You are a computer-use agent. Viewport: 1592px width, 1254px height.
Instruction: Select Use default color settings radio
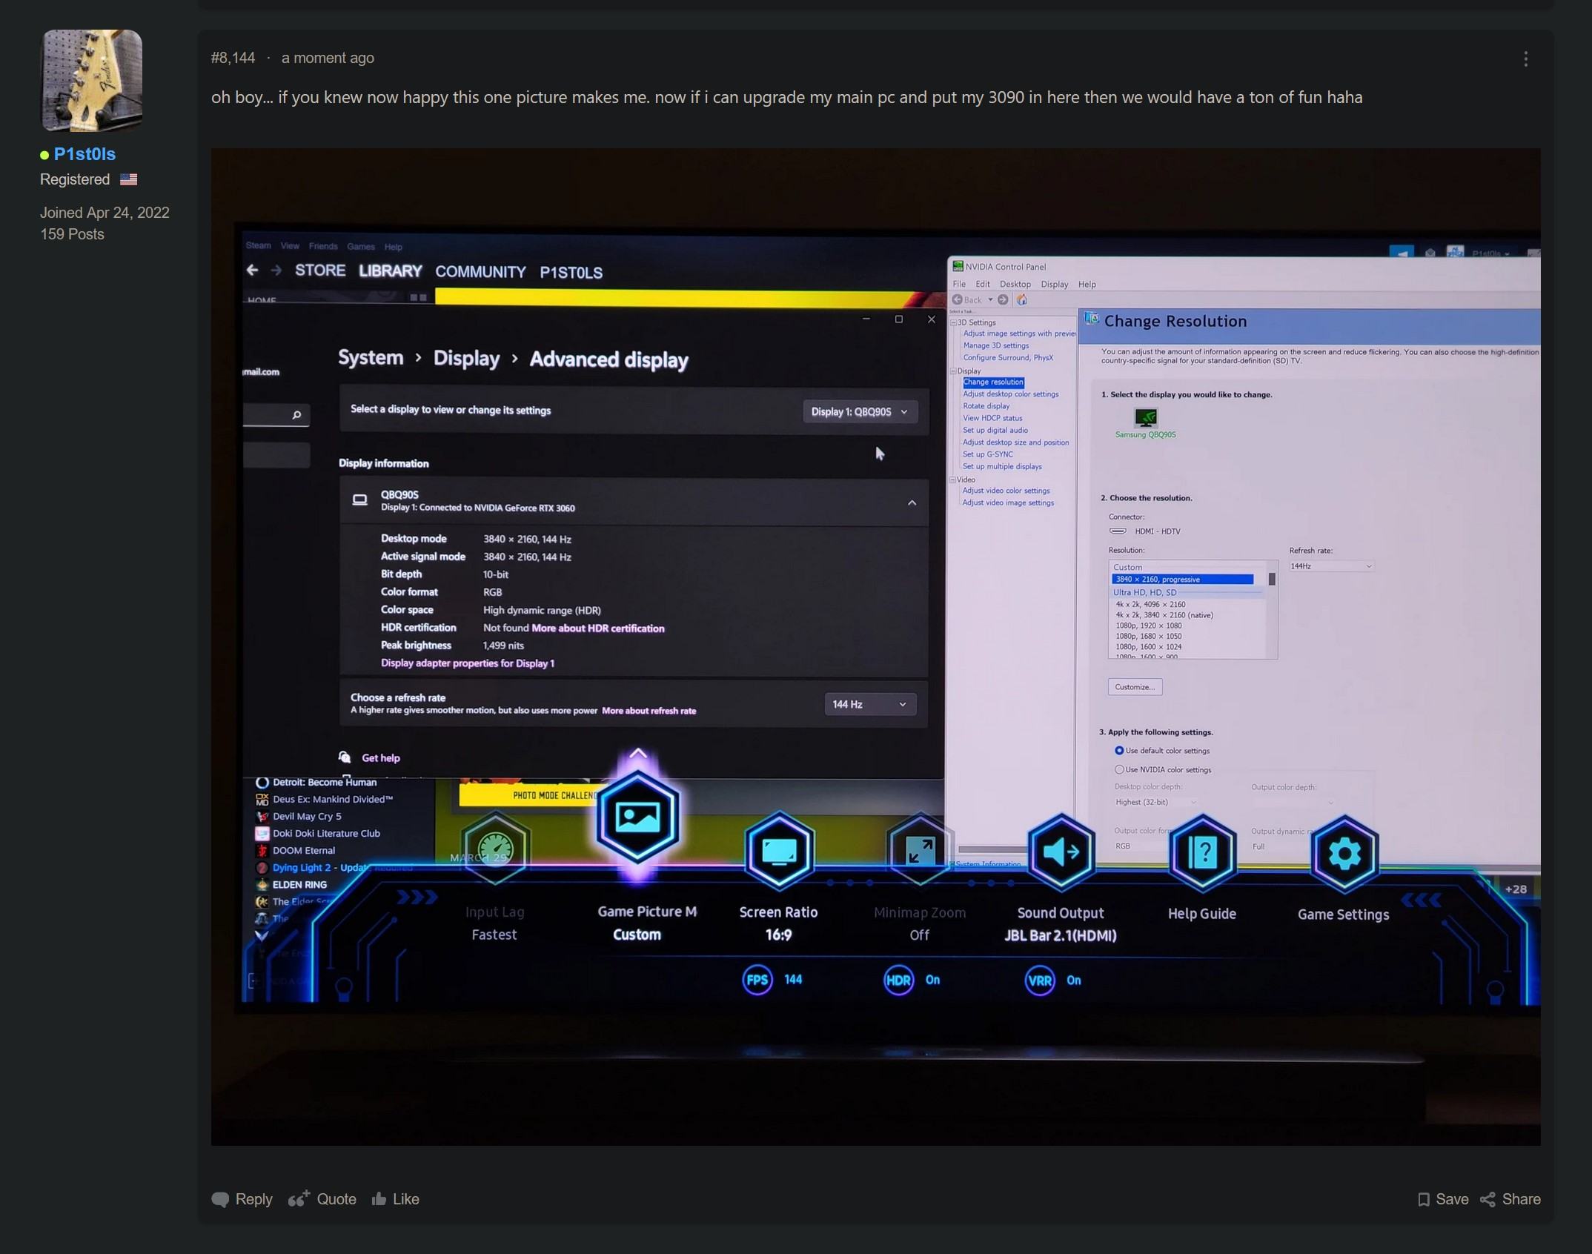(x=1119, y=750)
